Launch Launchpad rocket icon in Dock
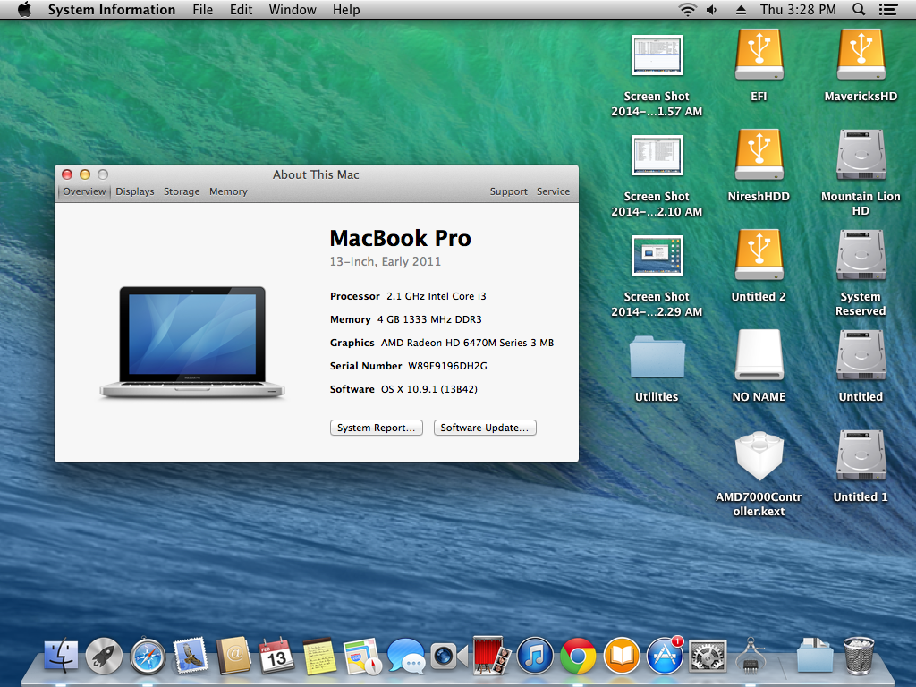 point(104,656)
